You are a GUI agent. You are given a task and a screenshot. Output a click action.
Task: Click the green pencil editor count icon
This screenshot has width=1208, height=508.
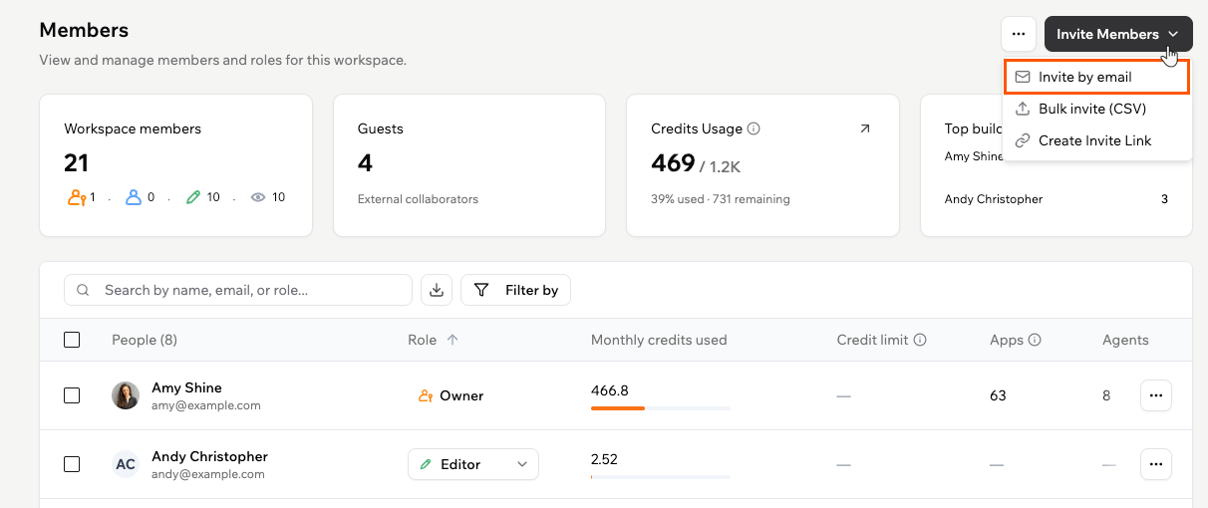pos(193,197)
